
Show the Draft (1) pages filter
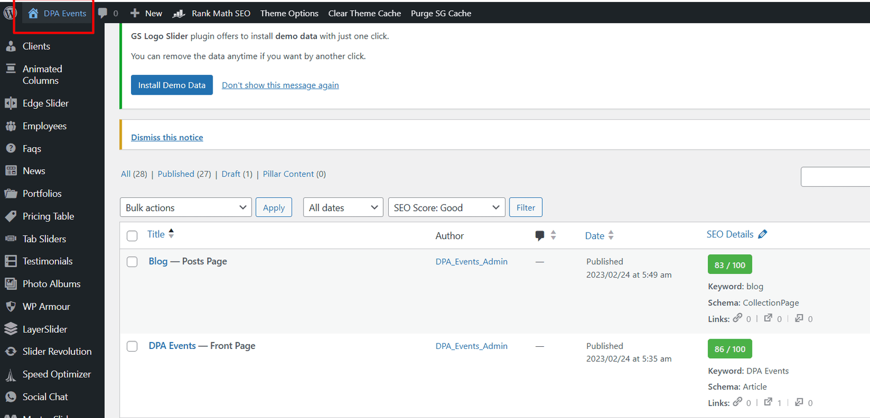pos(237,174)
